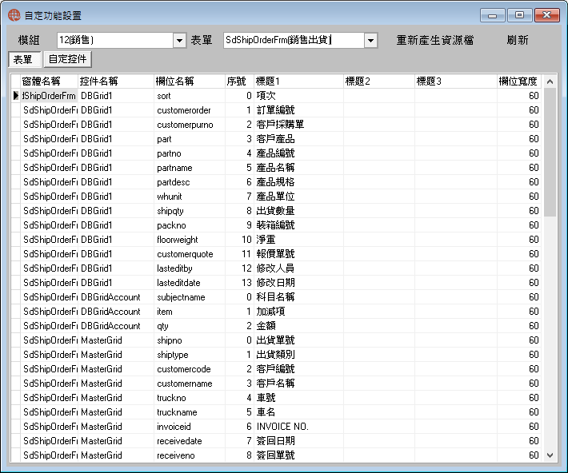The width and height of the screenshot is (568, 473).
Task: Select the 'receiveno' field cell
Action: (x=190, y=455)
